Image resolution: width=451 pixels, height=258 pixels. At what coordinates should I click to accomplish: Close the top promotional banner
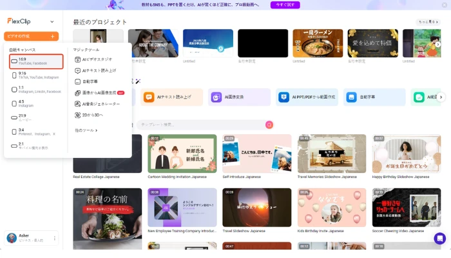(445, 5)
